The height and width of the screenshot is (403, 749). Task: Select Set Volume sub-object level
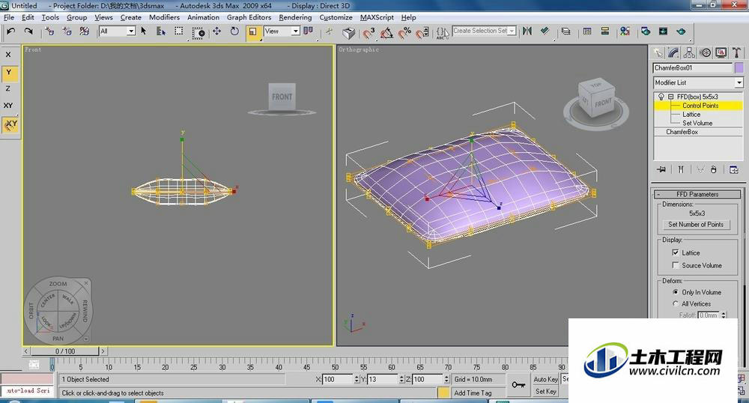click(x=698, y=123)
